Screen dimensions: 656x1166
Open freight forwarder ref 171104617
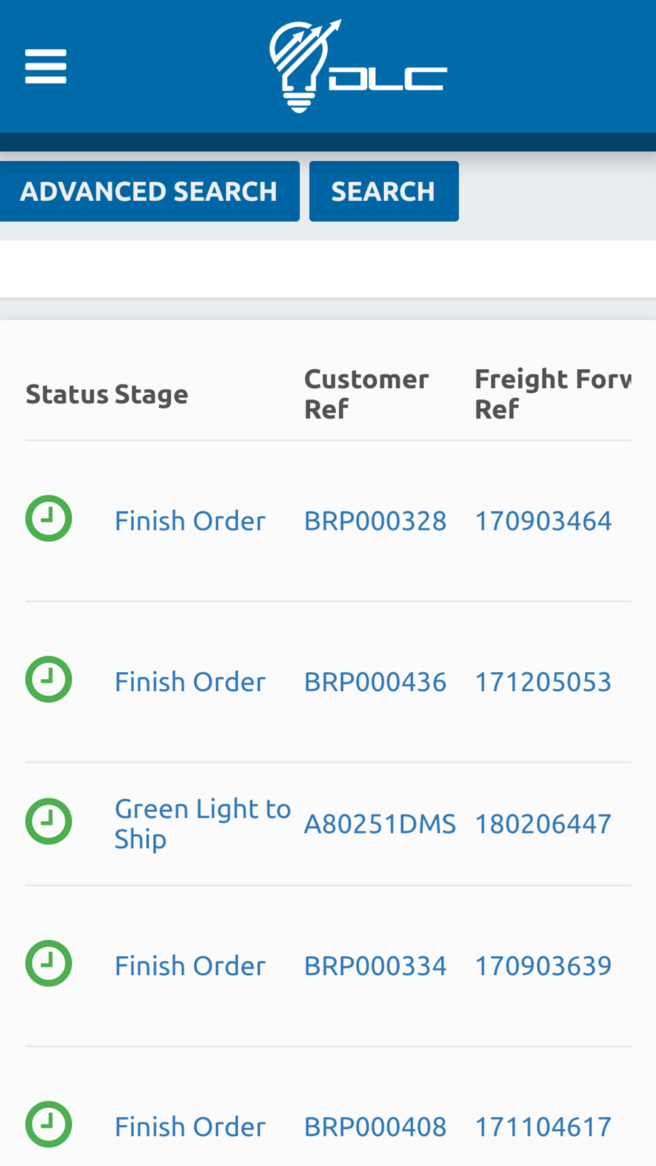click(x=543, y=1127)
